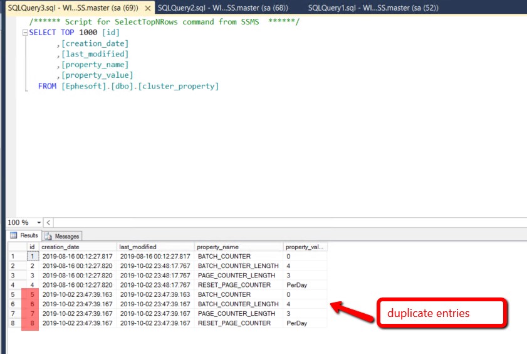
Task: Select the id column header
Action: pyautogui.click(x=33, y=247)
